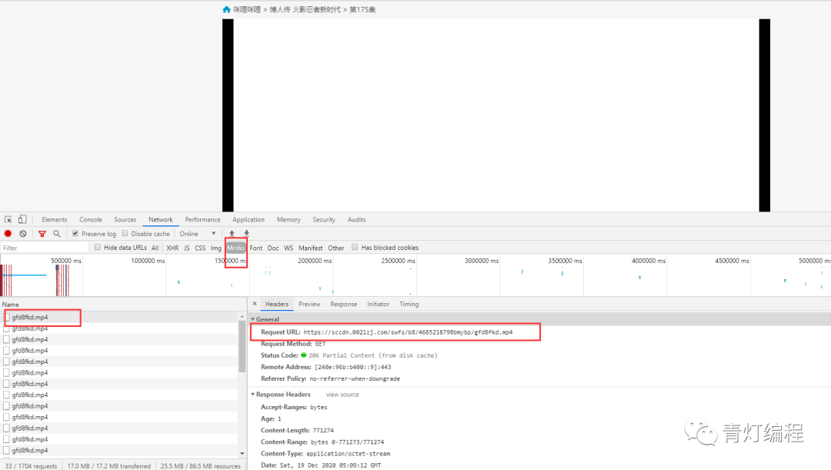Click the view source link

[x=342, y=395]
